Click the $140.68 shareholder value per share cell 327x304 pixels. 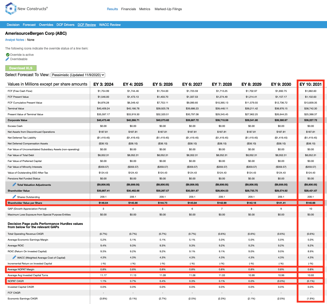click(310, 203)
